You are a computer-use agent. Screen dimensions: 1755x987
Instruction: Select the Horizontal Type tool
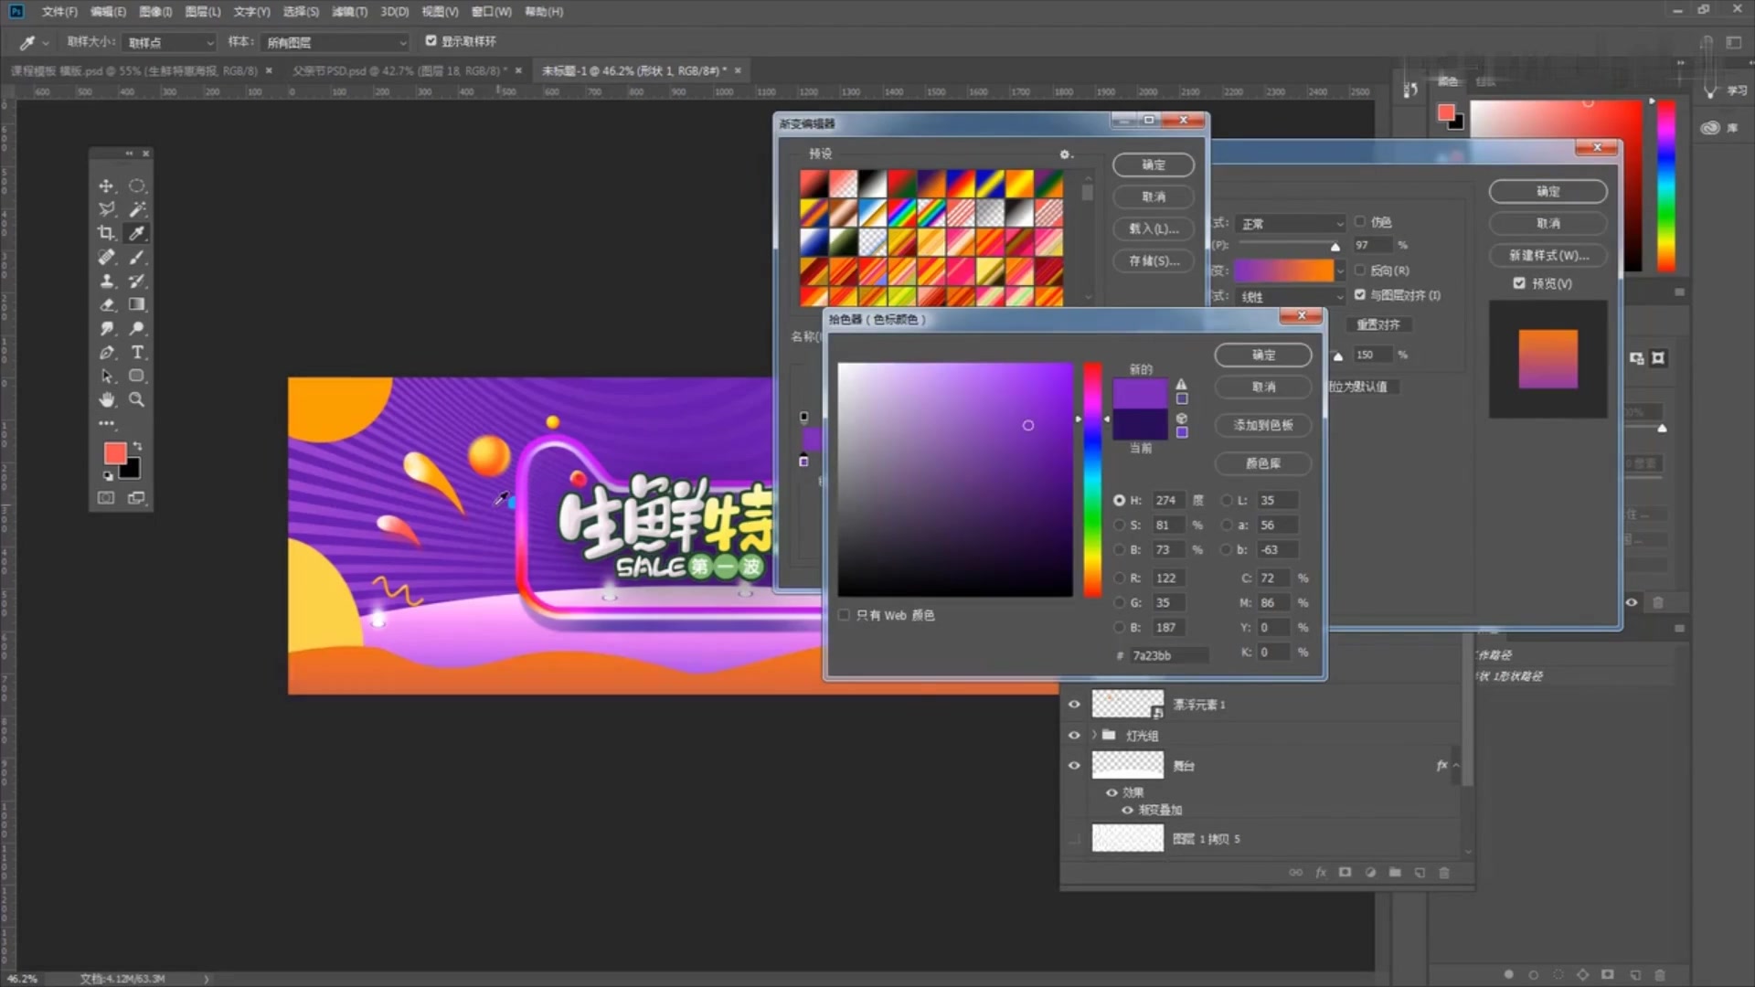pos(137,352)
